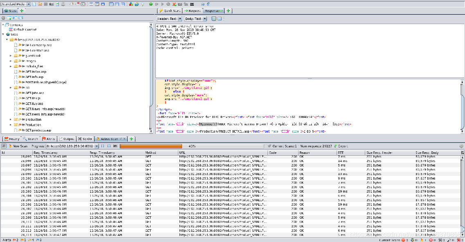This screenshot has width=465, height=242.
Task: Open Manage Add-ons using the colored blocks icon
Action: click(x=131, y=4)
